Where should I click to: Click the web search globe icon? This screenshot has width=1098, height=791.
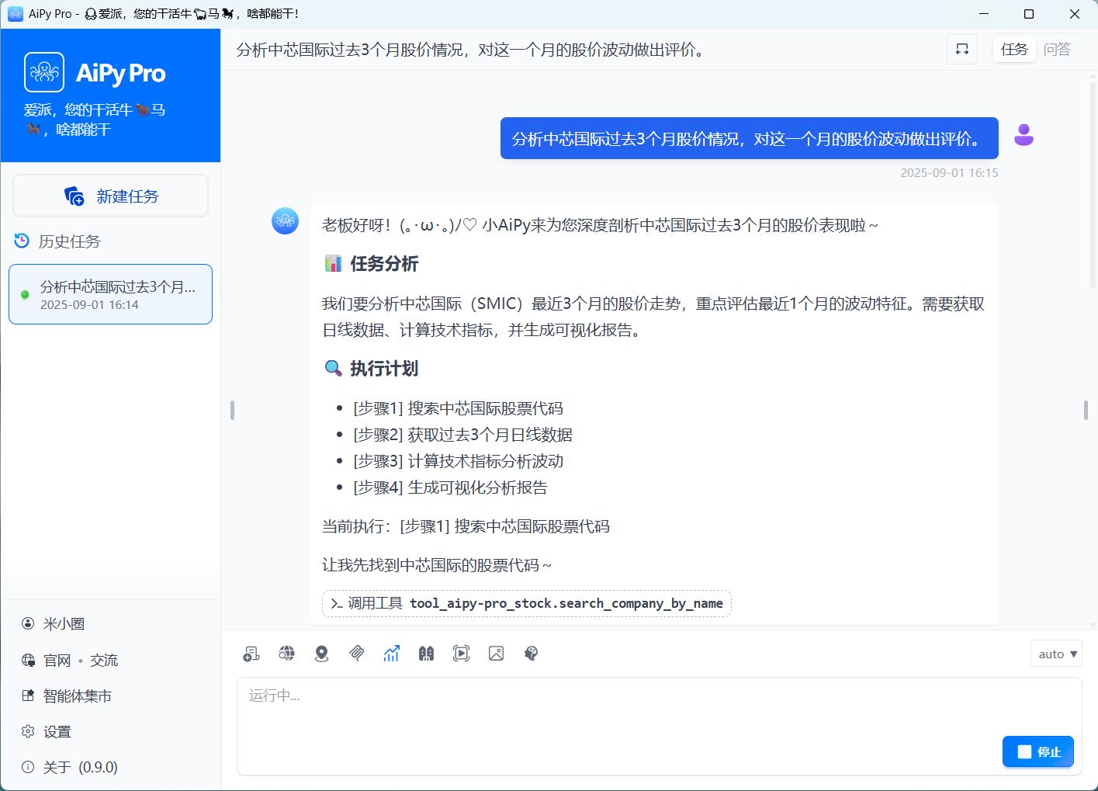click(x=286, y=654)
